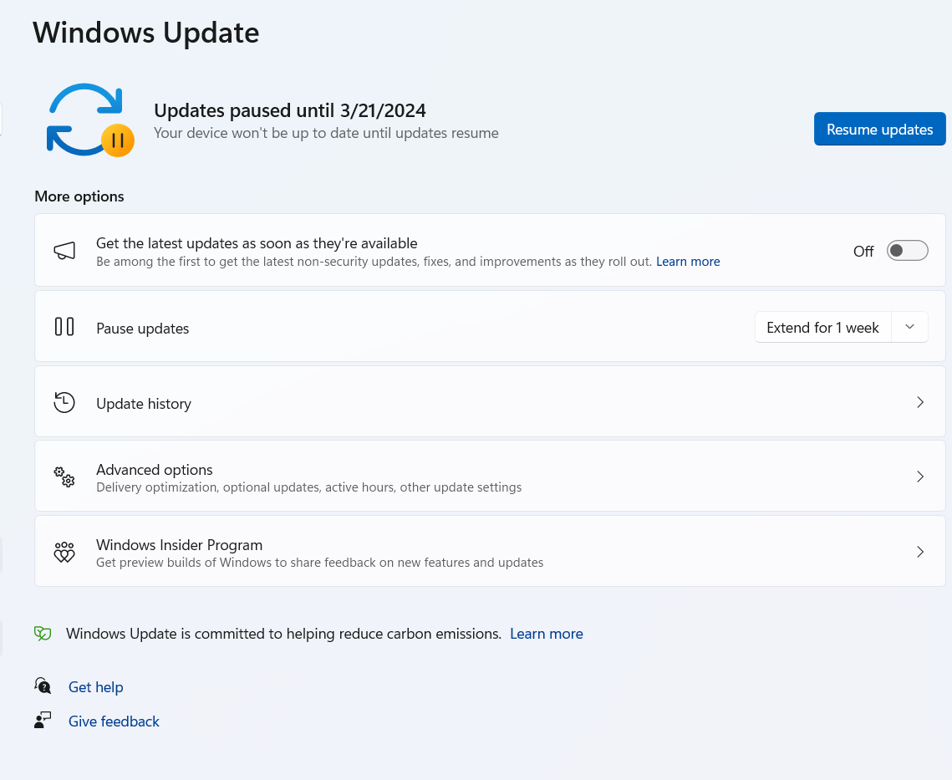Click the Resume updates button
This screenshot has height=780, width=952.
[879, 129]
